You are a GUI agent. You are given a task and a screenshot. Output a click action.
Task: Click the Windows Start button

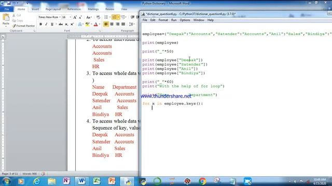[x=6, y=181]
